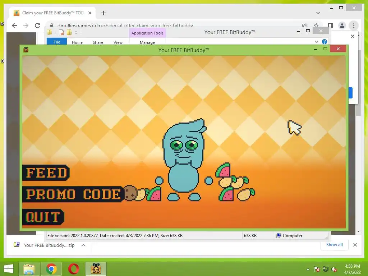Select the BitBuddy app in taskbar
The image size is (368, 276).
click(x=96, y=269)
